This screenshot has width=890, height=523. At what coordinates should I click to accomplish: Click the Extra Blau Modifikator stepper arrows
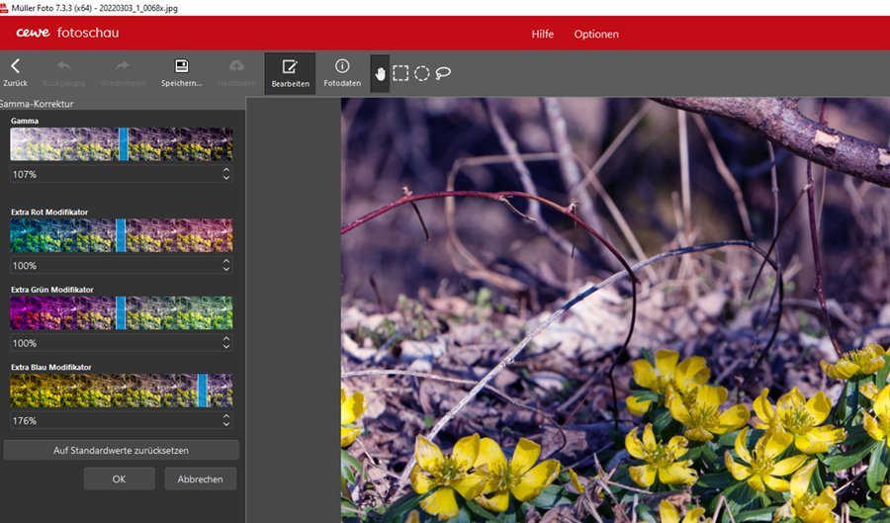226,420
